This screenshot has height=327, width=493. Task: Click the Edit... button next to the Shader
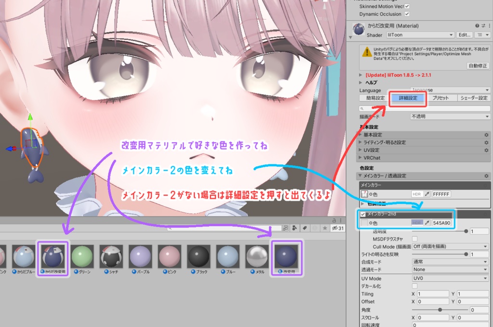pos(464,35)
